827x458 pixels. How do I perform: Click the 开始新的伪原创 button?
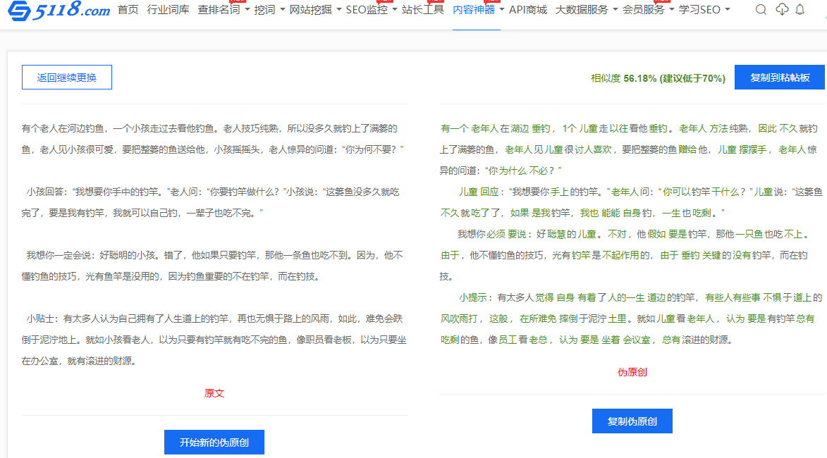[x=214, y=442]
